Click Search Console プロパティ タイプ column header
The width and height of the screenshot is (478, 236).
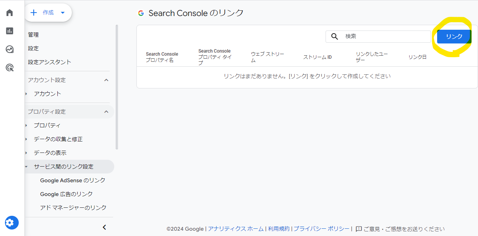click(x=216, y=57)
